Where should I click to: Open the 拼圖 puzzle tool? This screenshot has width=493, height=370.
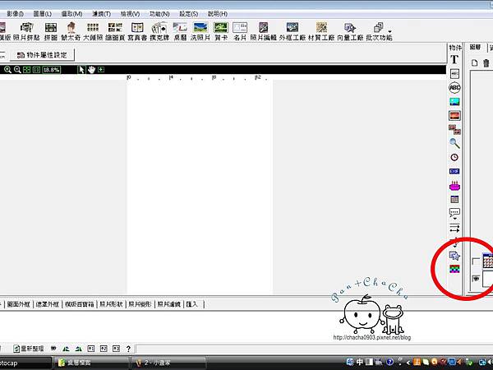(x=51, y=31)
